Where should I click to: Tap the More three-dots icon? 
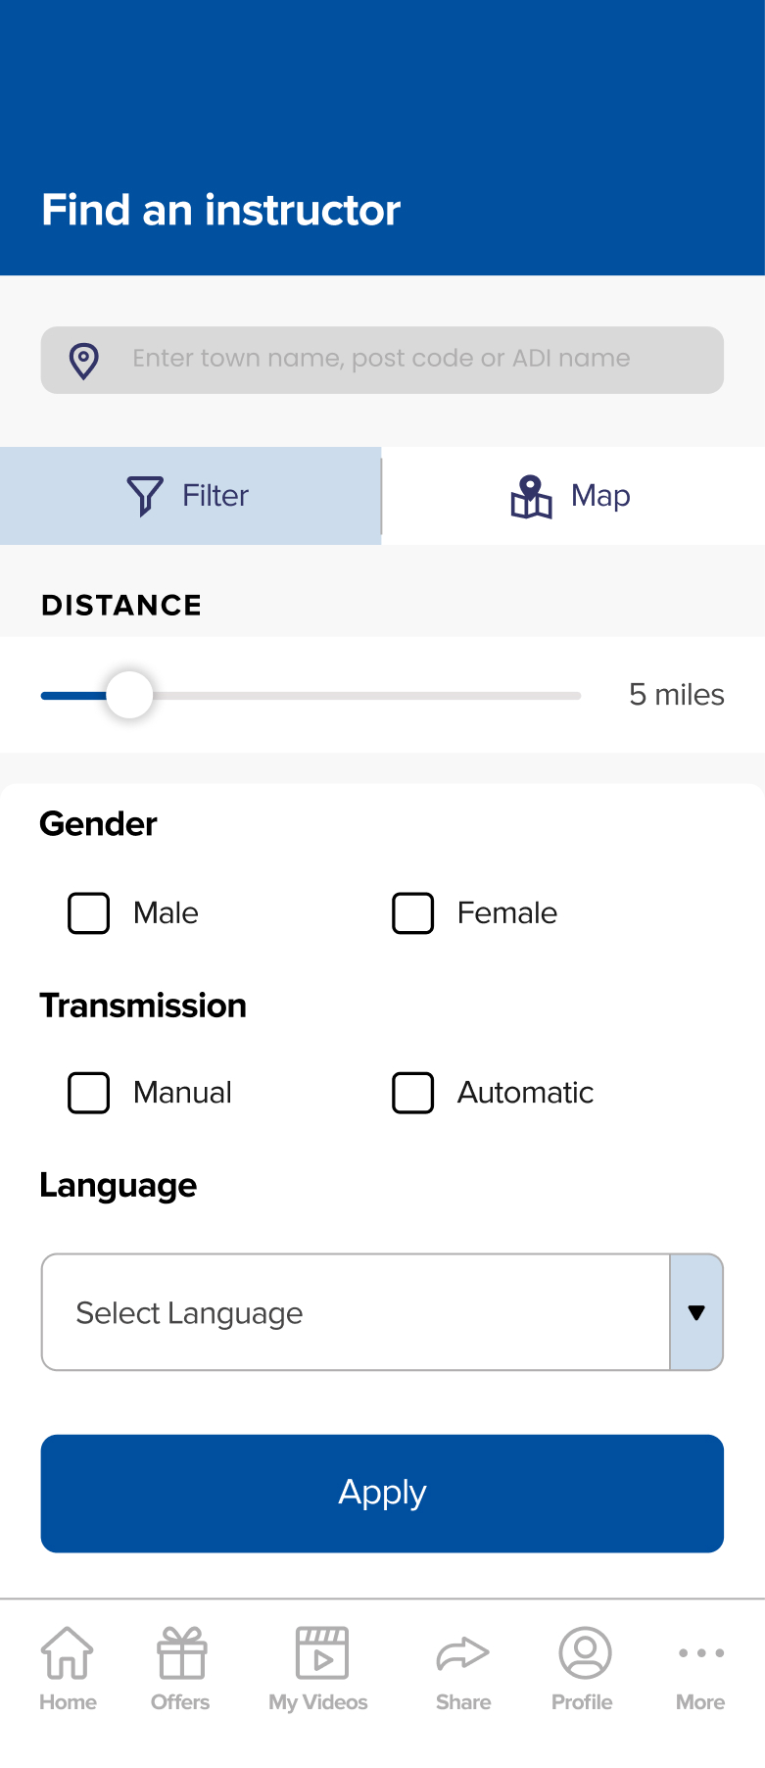coord(701,1653)
